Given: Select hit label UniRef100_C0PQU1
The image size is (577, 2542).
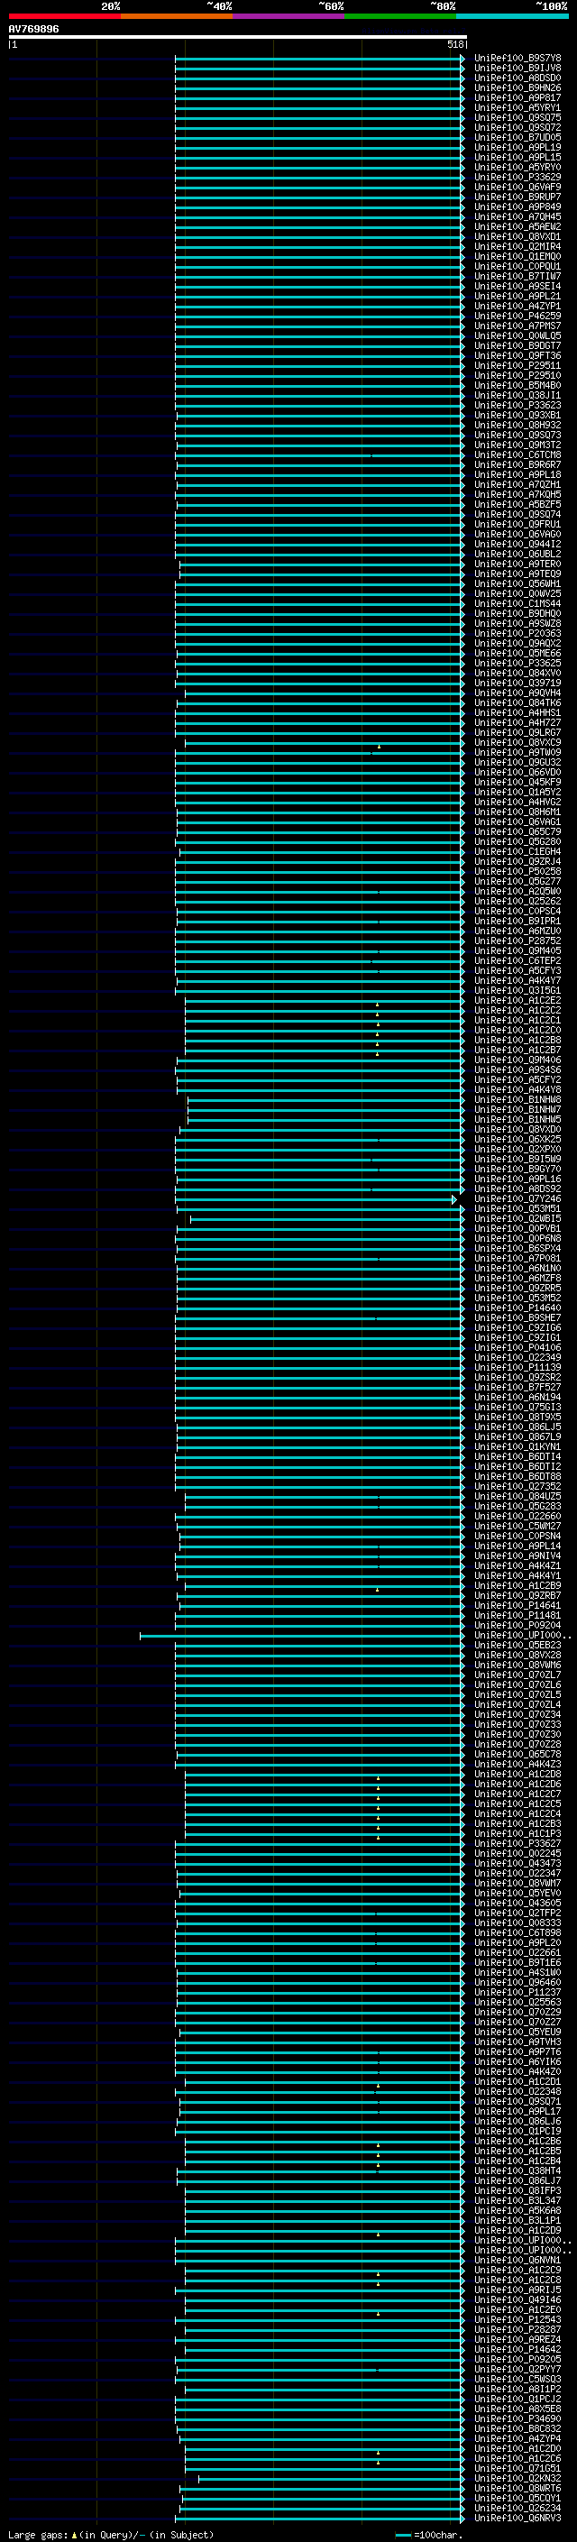Looking at the screenshot, I should coord(517,266).
